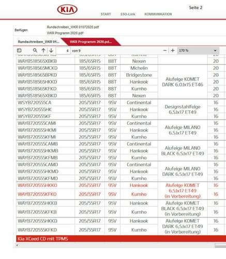Zoom out with the minus icon
The image size is (226, 259).
point(165,51)
